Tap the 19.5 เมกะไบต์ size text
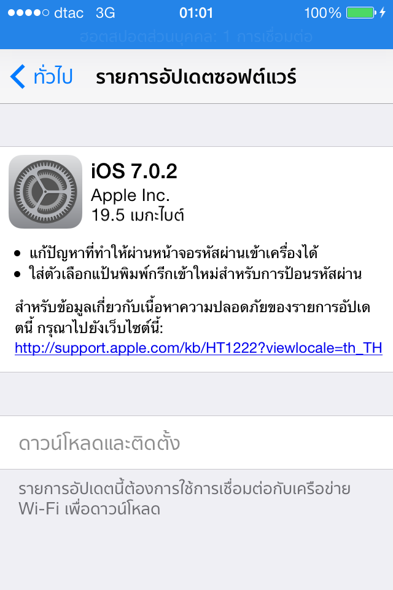 coord(138,215)
